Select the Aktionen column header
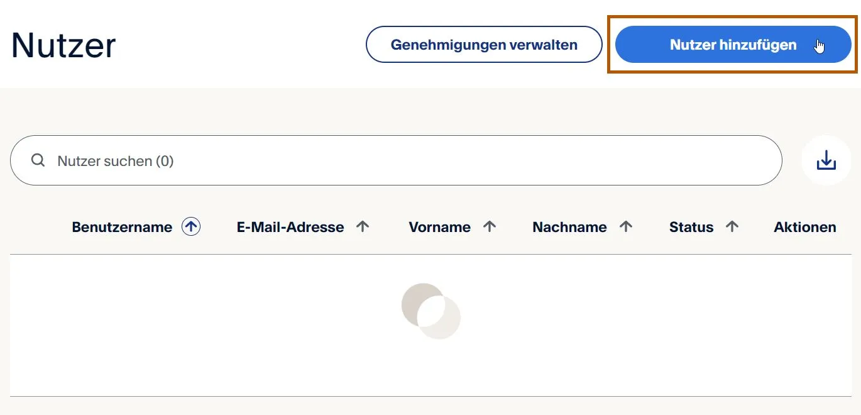This screenshot has width=861, height=415. point(804,226)
